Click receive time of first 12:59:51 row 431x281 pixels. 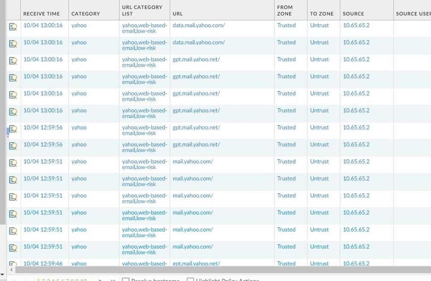(x=43, y=162)
